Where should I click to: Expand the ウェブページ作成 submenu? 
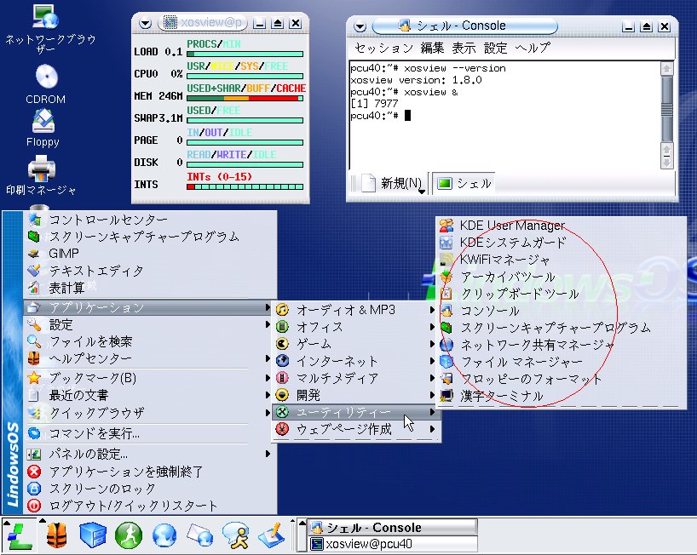pyautogui.click(x=356, y=429)
